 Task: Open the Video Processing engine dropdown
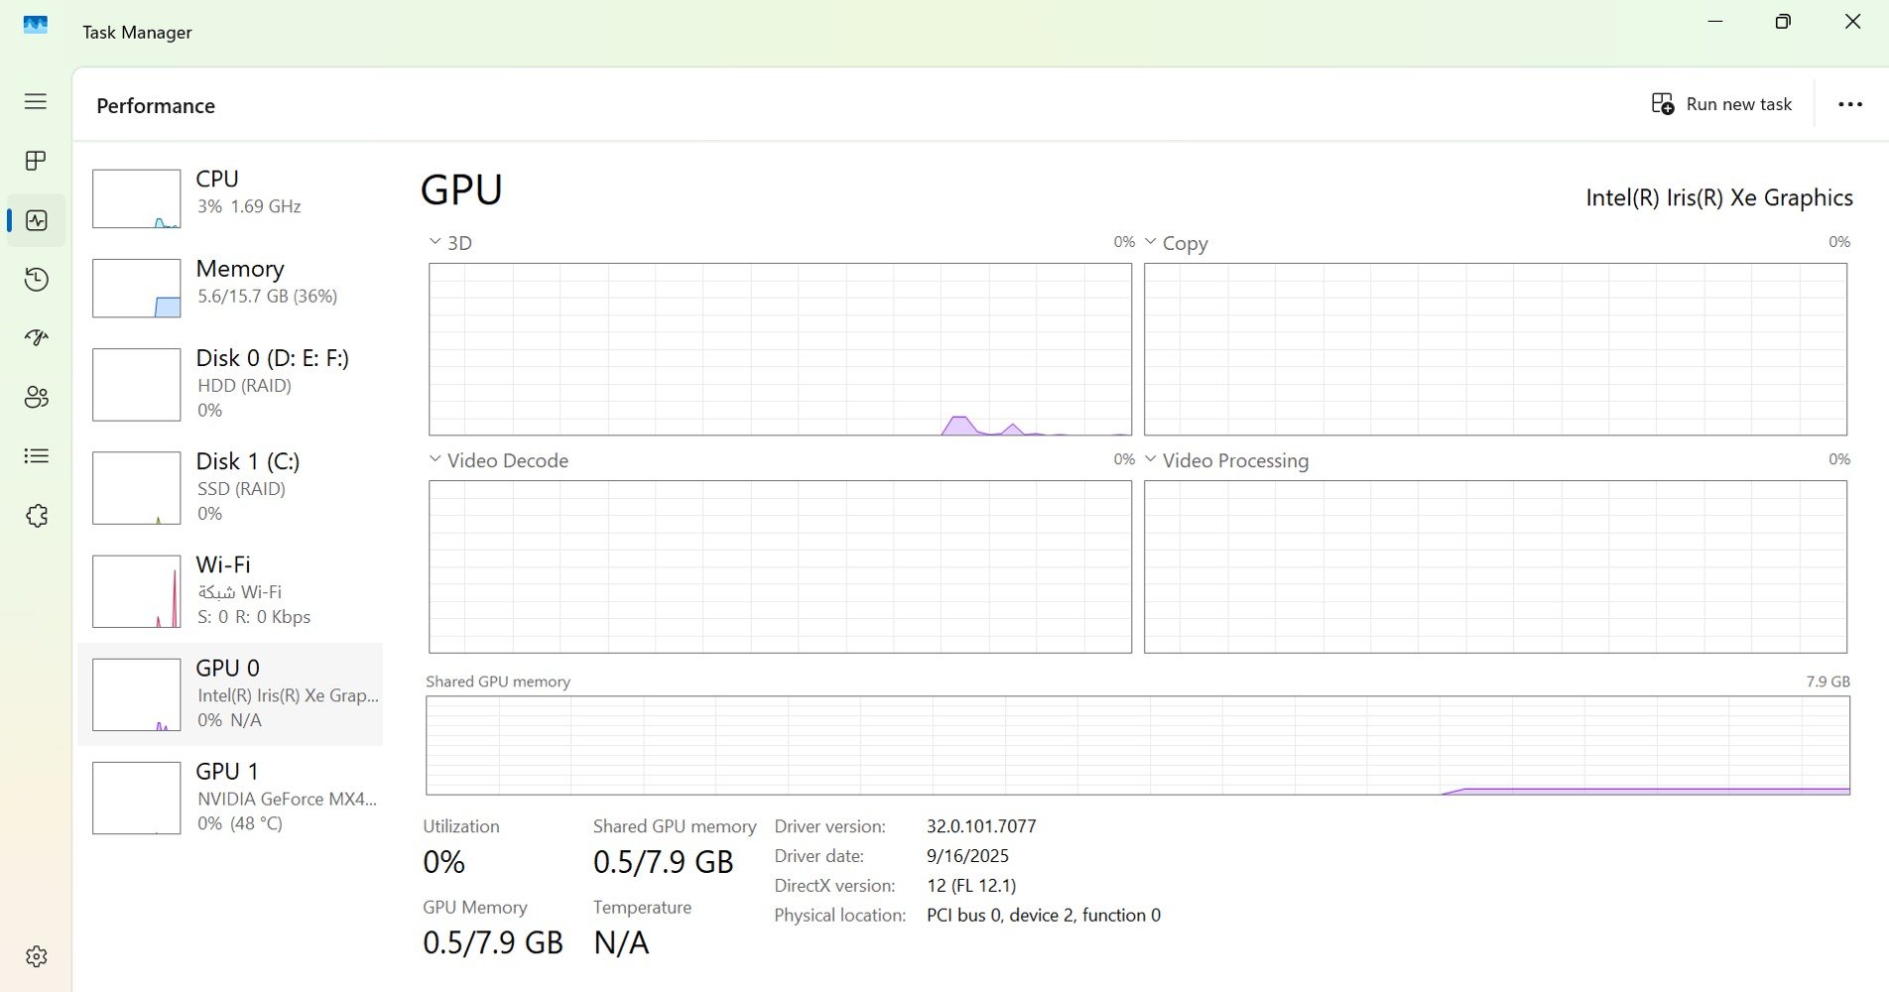click(1226, 460)
